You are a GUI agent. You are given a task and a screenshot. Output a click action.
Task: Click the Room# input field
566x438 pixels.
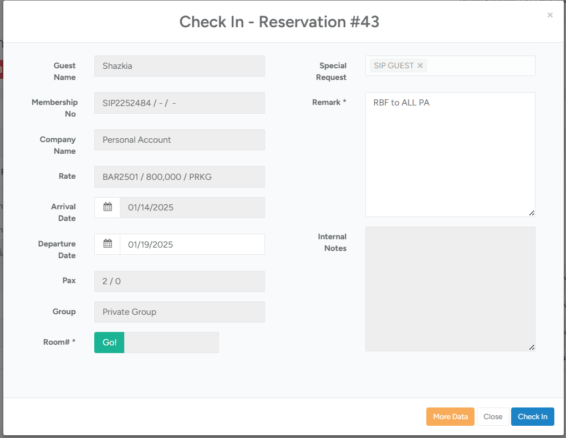pyautogui.click(x=171, y=343)
